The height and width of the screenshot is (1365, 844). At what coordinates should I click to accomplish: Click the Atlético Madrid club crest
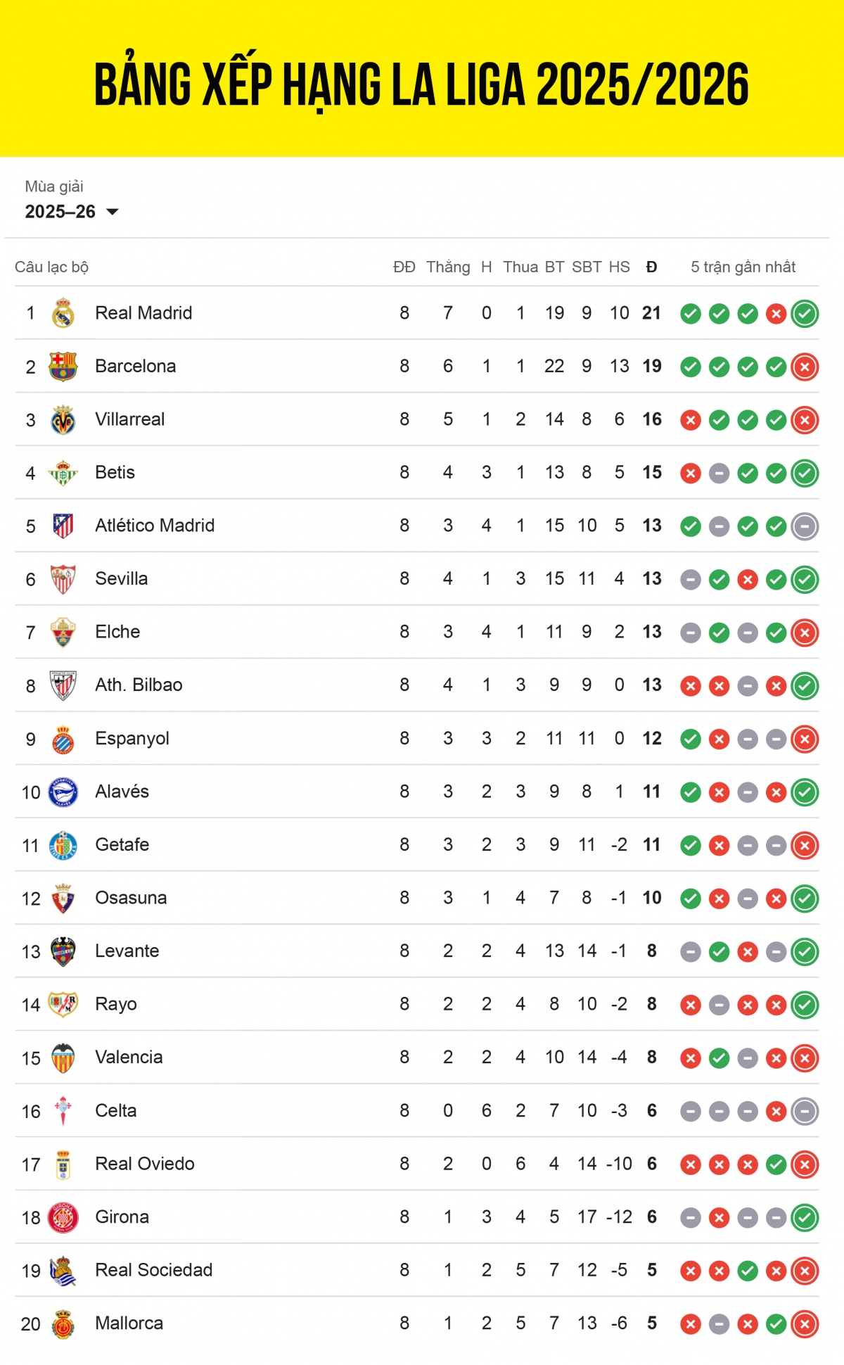point(63,526)
